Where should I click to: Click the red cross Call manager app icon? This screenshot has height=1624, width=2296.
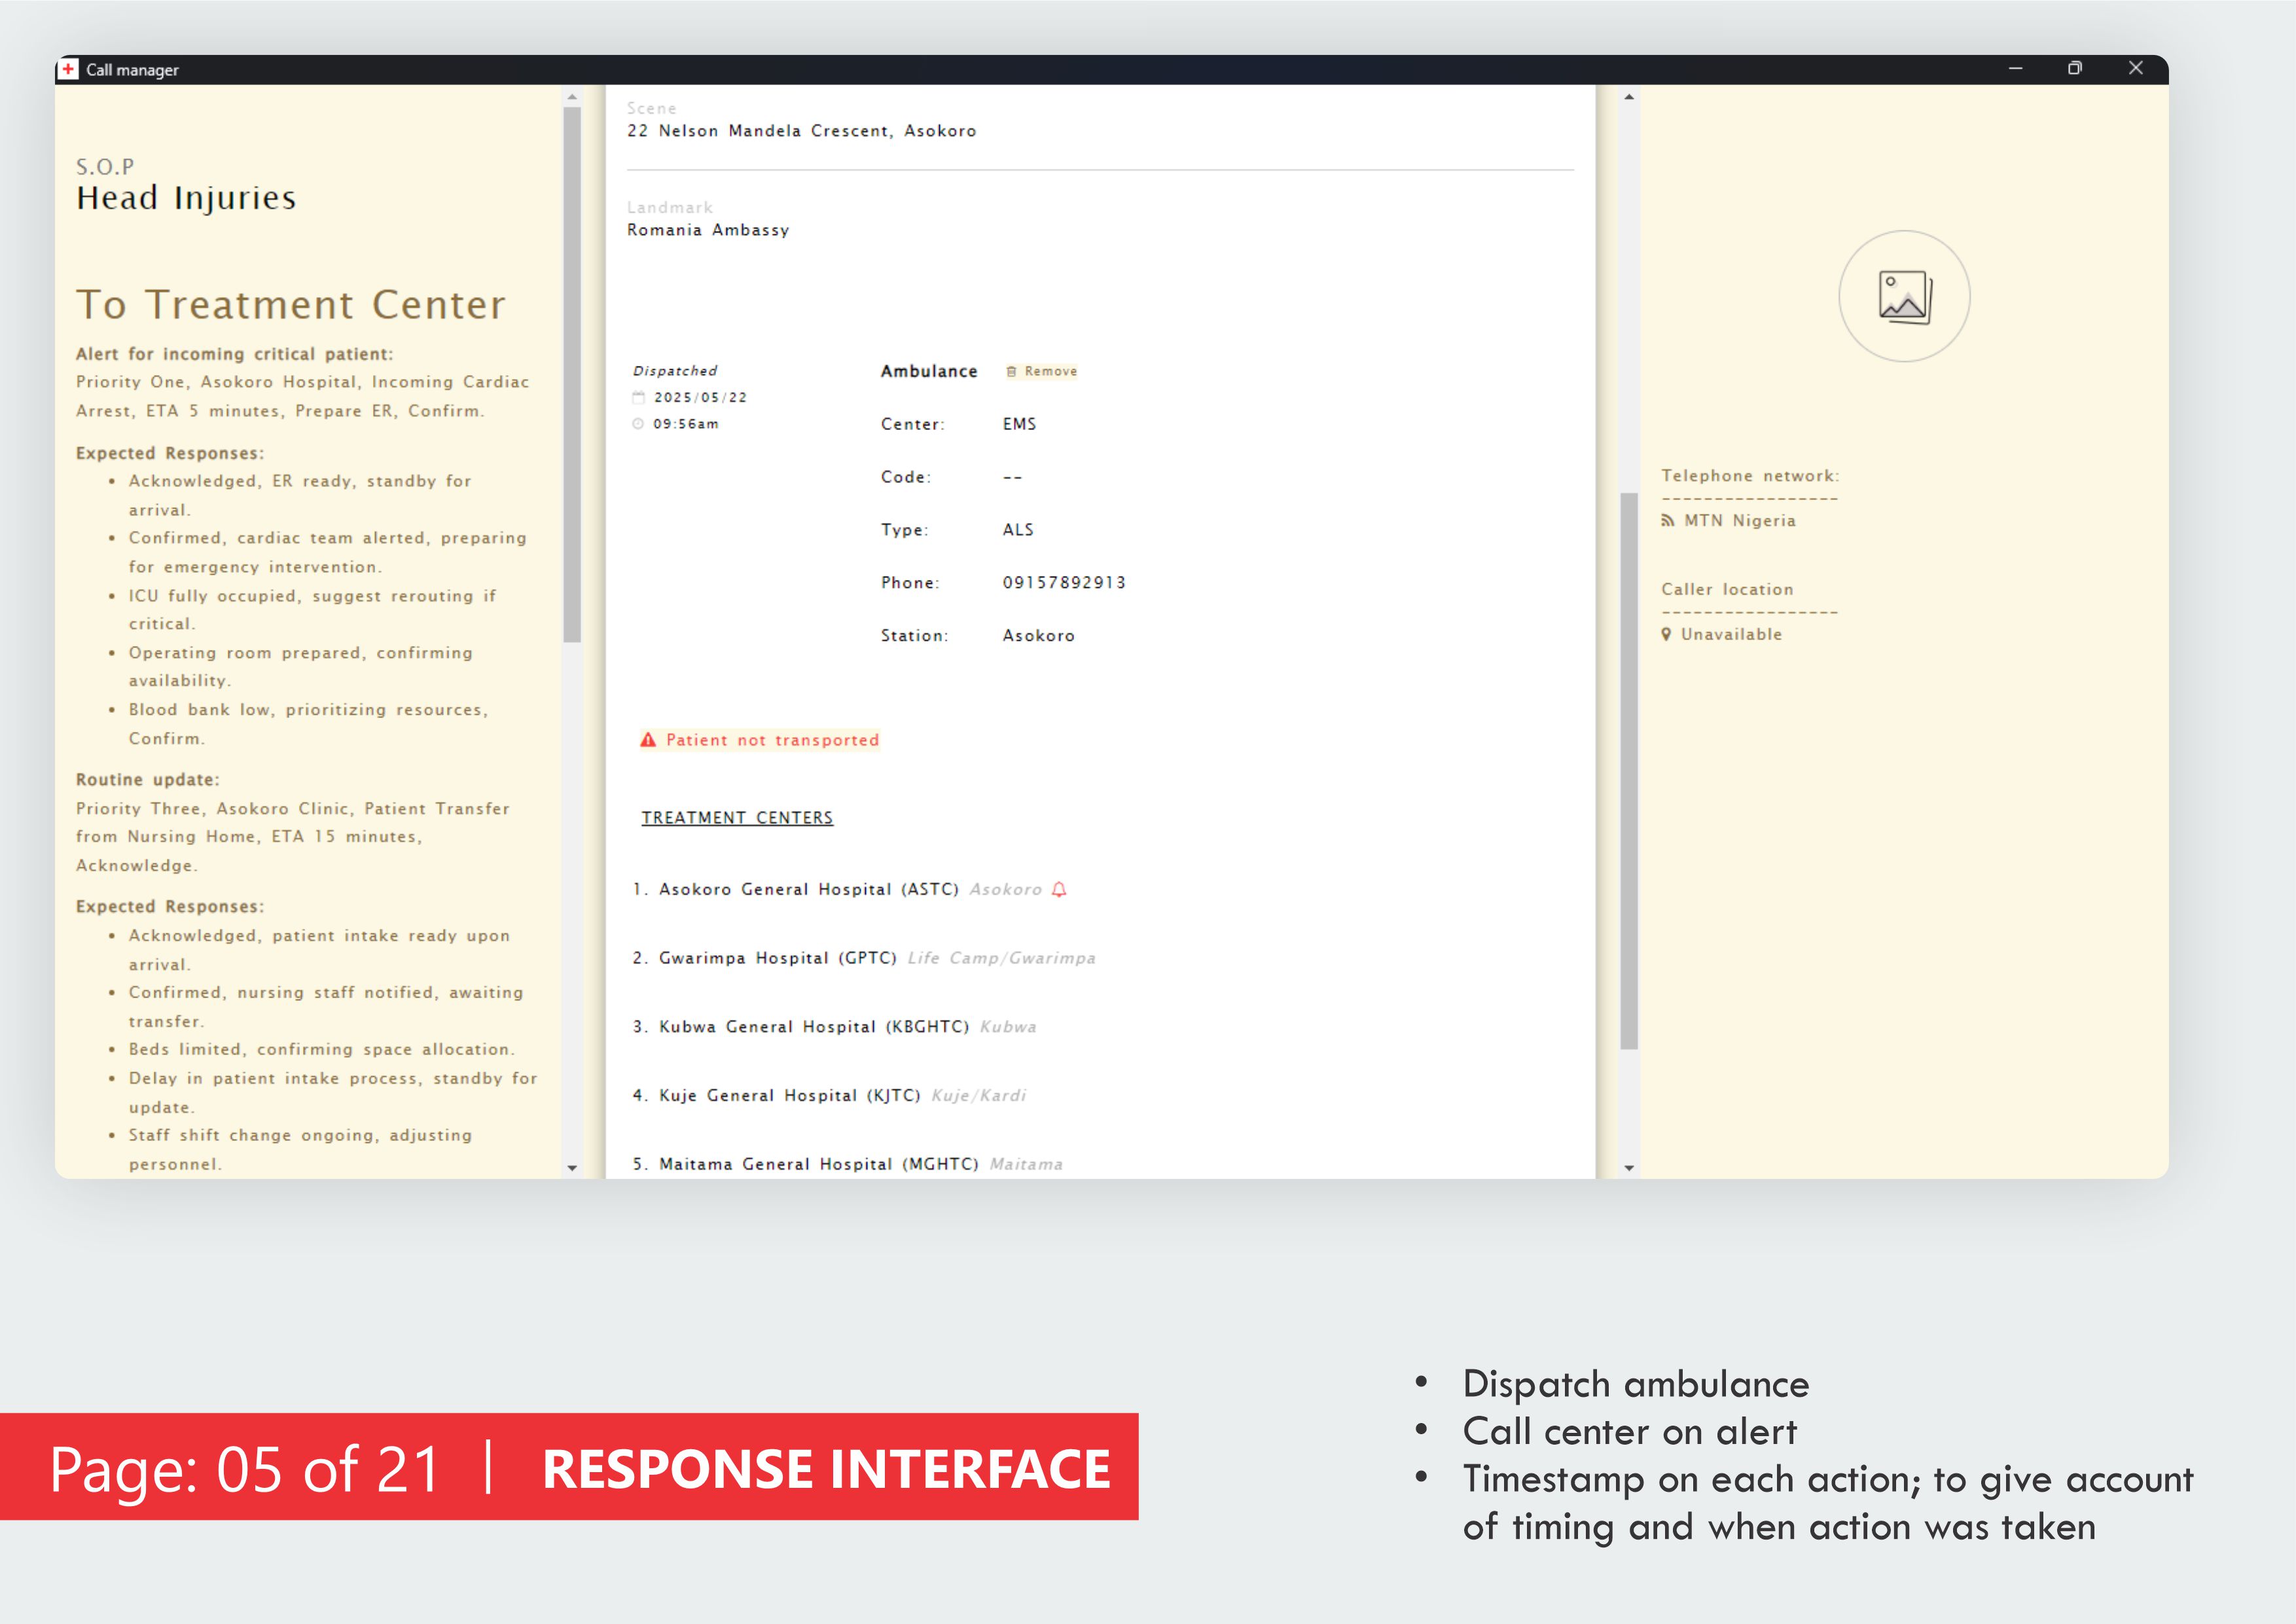pos(68,69)
